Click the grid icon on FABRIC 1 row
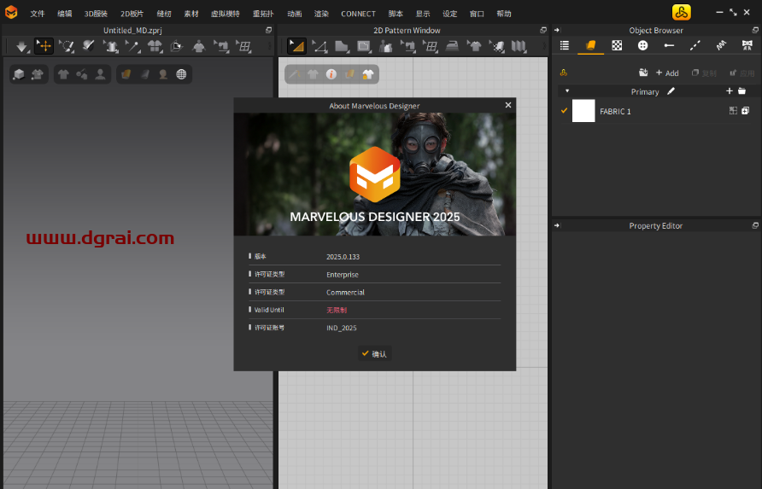This screenshot has width=762, height=489. (x=733, y=111)
